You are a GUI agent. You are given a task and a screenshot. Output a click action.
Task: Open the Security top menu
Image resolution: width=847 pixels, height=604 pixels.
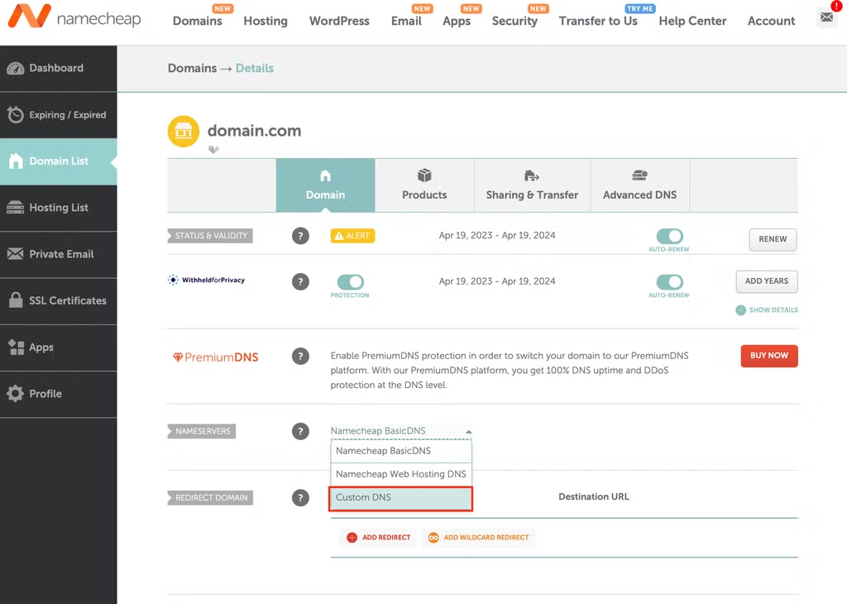pos(514,21)
